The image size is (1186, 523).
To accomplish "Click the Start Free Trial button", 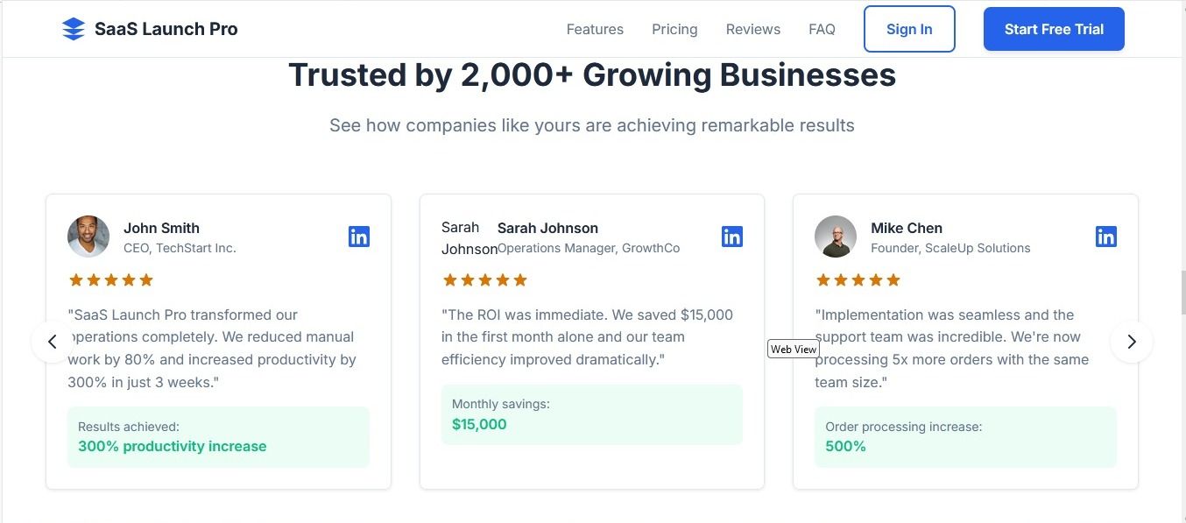I will [x=1054, y=29].
